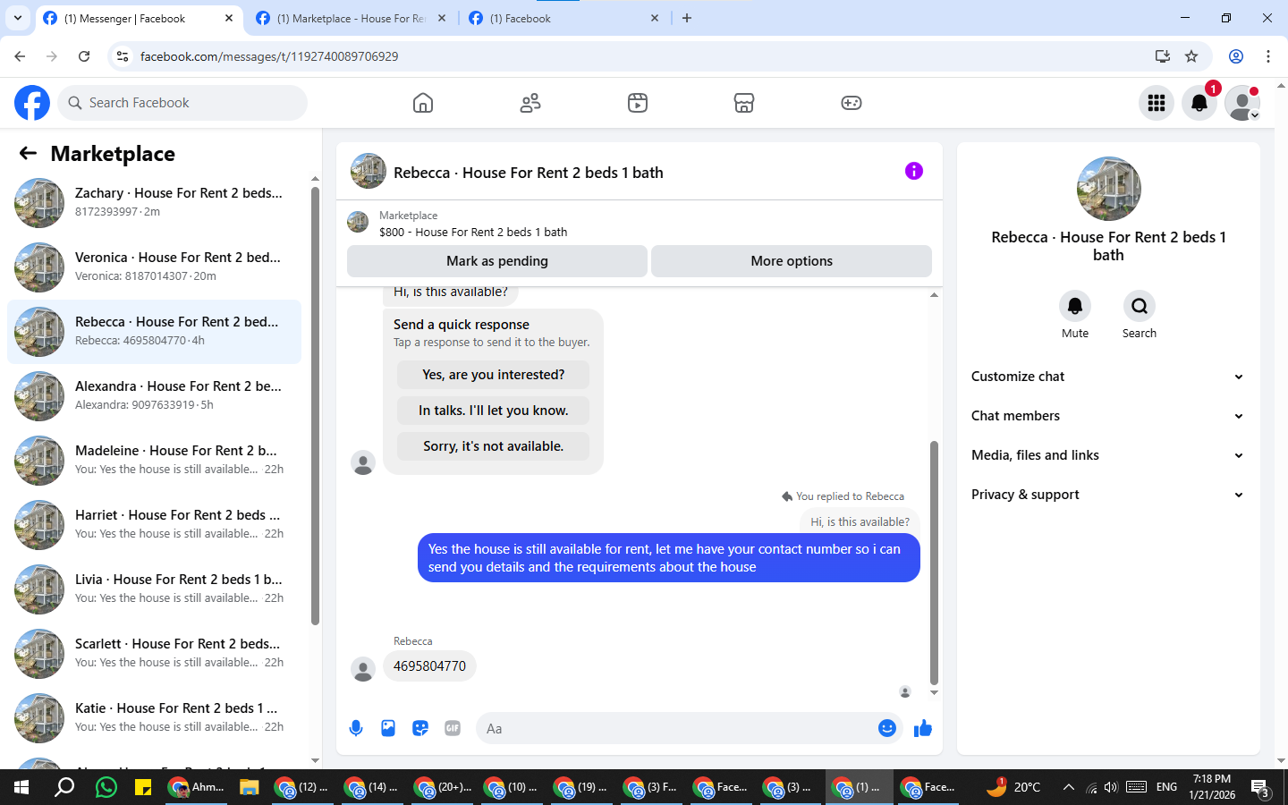1288x805 pixels.
Task: Focus the Search Facebook field
Action: tap(182, 103)
